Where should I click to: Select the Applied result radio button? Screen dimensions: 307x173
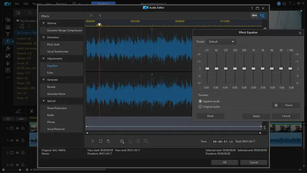[200, 101]
